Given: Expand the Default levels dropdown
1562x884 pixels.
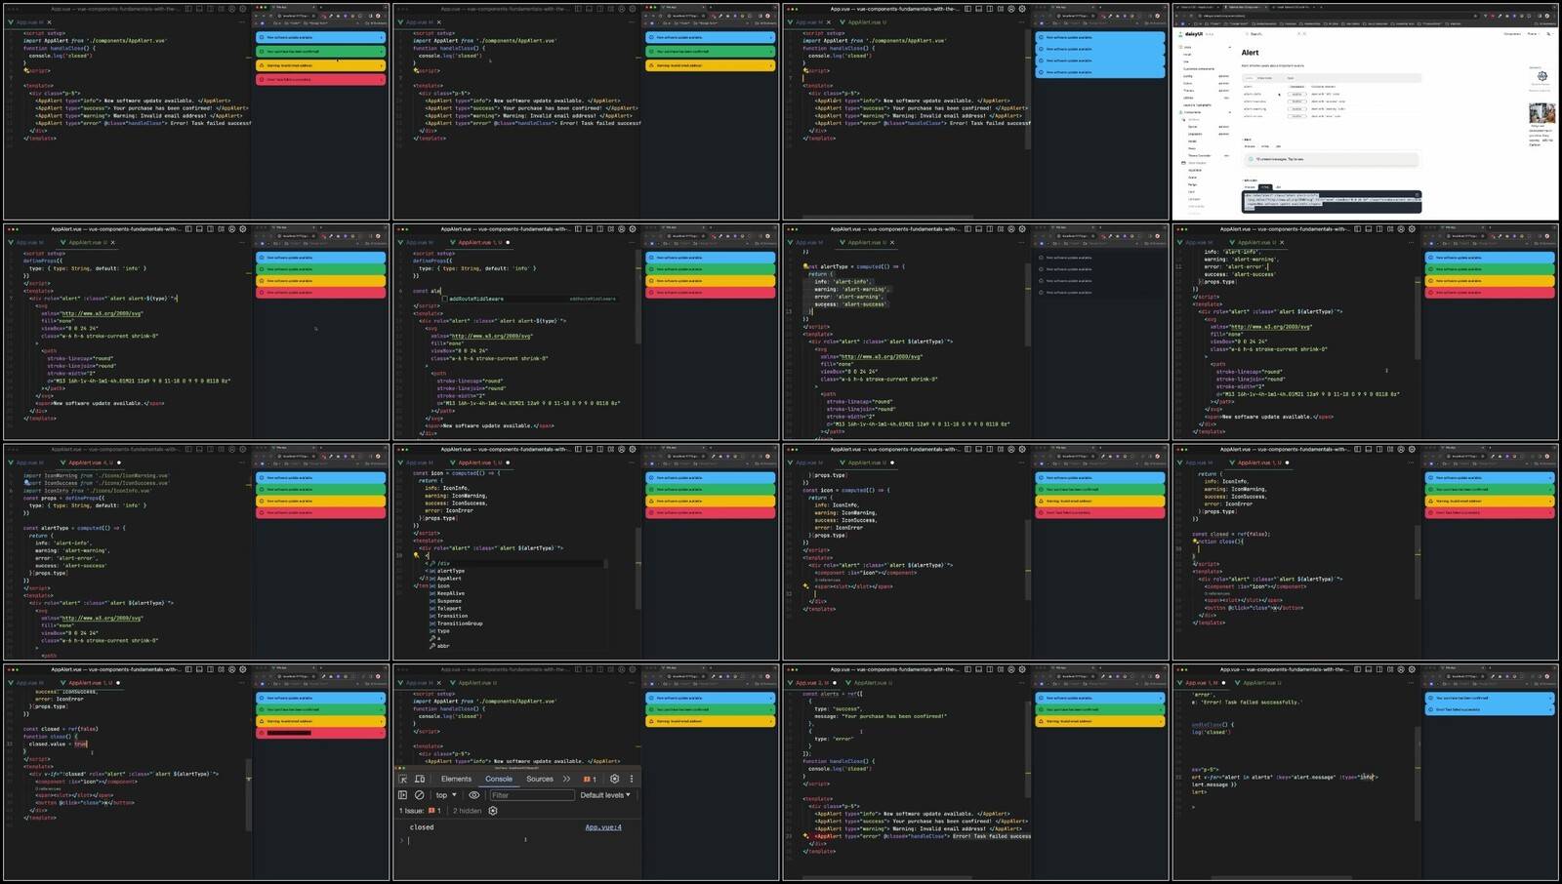Looking at the screenshot, I should [x=605, y=795].
